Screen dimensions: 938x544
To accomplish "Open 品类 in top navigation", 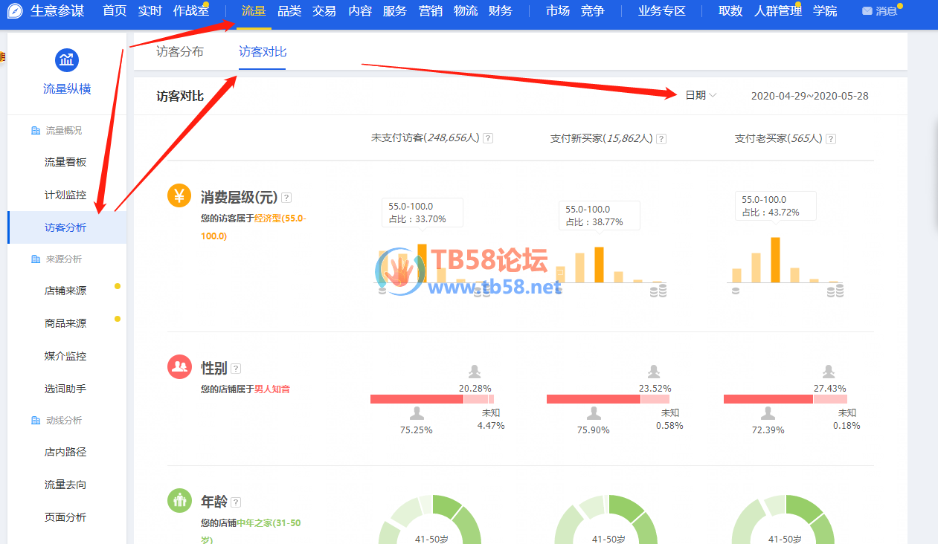I will 289,11.
